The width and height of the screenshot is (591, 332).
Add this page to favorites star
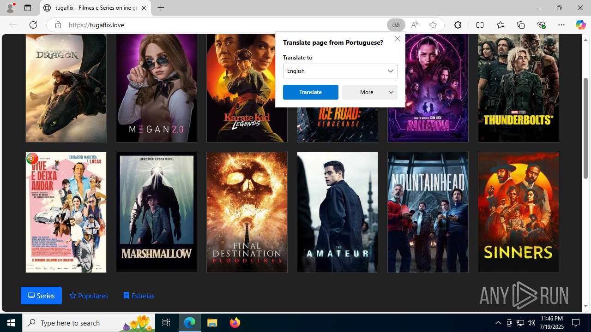tap(433, 25)
